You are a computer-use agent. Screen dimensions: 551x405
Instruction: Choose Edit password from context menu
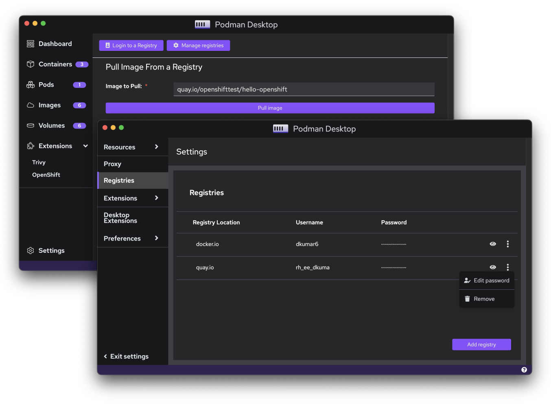point(487,280)
